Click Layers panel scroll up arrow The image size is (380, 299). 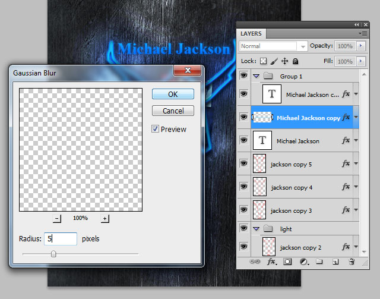pyautogui.click(x=364, y=74)
